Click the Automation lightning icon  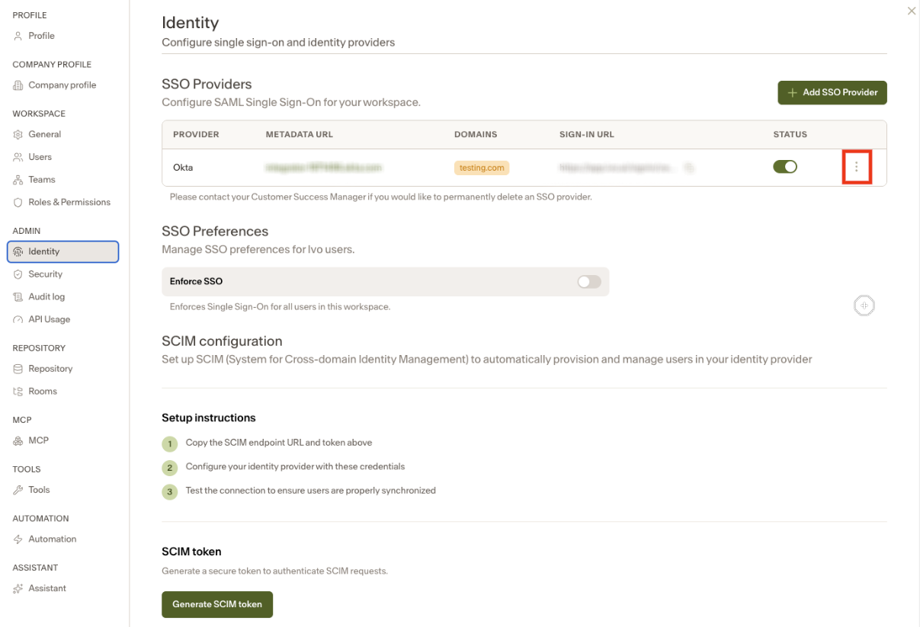[18, 539]
